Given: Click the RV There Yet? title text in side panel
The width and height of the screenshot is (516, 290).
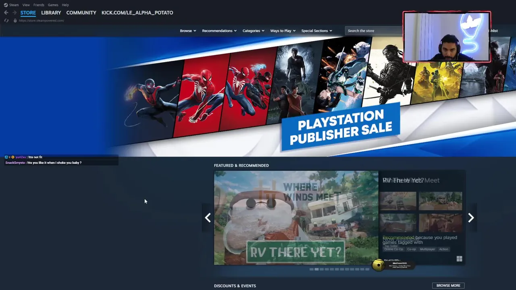Looking at the screenshot, I should [x=403, y=180].
